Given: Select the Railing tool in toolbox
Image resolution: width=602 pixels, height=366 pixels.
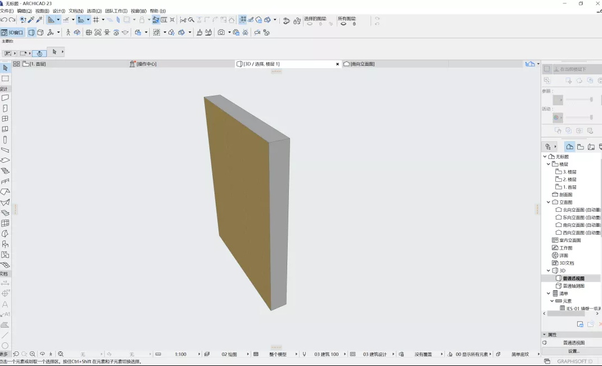Looking at the screenshot, I should click(5, 181).
